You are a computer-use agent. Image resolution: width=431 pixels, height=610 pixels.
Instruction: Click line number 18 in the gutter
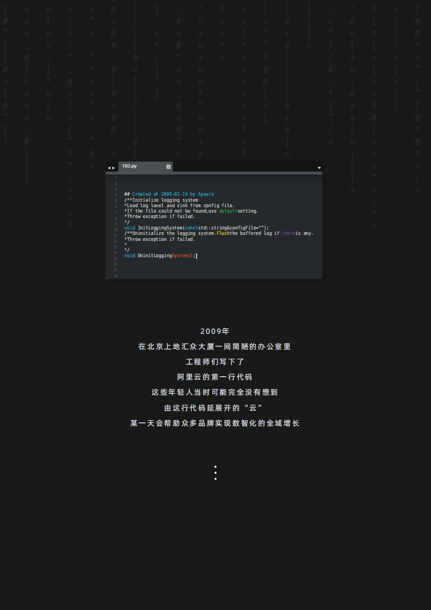click(115, 276)
